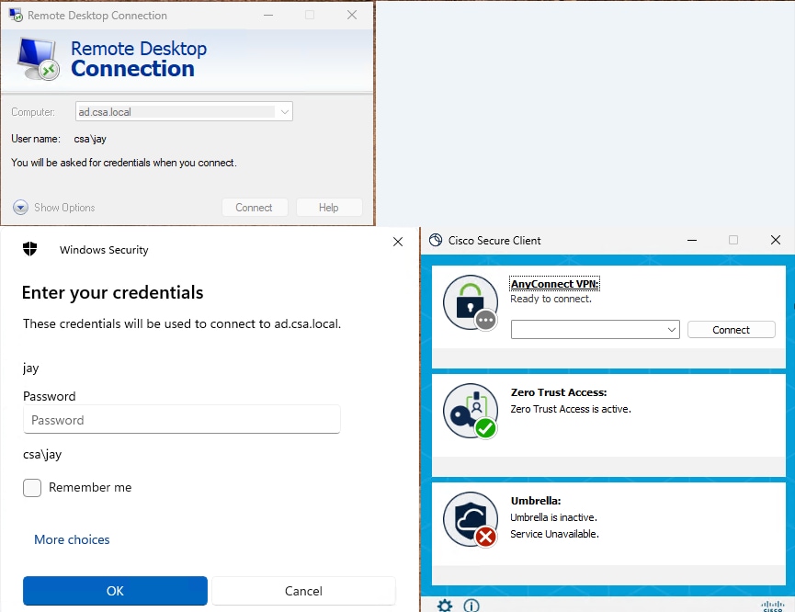Screen dimensions: 795x612
Task: Click Connect in Remote Desktop Connection
Action: (254, 208)
